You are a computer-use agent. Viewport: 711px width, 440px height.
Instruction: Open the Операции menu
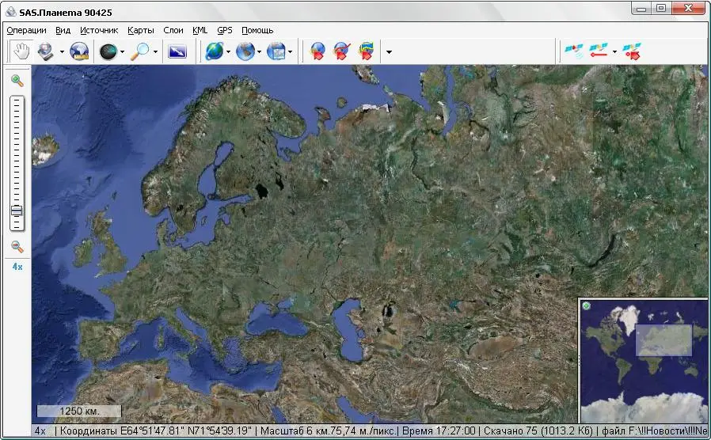[27, 30]
